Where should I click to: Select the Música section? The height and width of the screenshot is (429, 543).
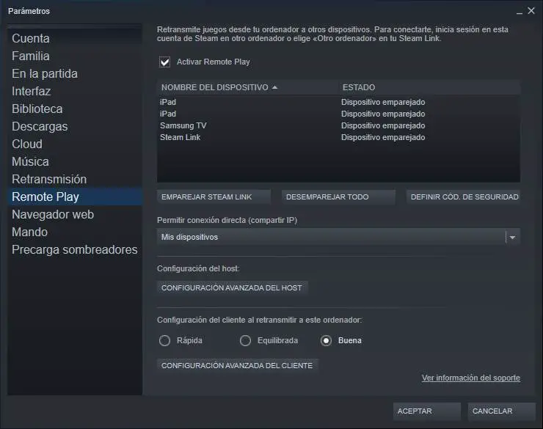pyautogui.click(x=75, y=161)
